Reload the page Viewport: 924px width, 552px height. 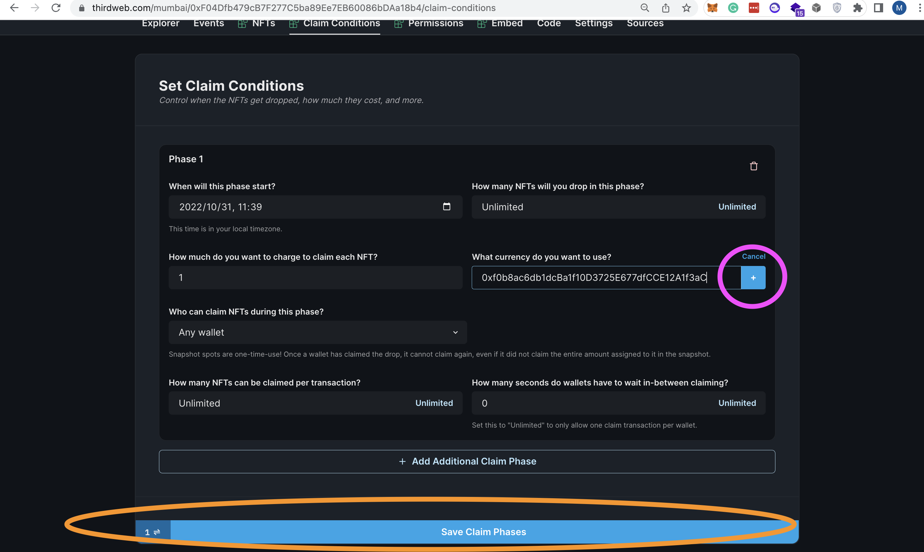(56, 8)
